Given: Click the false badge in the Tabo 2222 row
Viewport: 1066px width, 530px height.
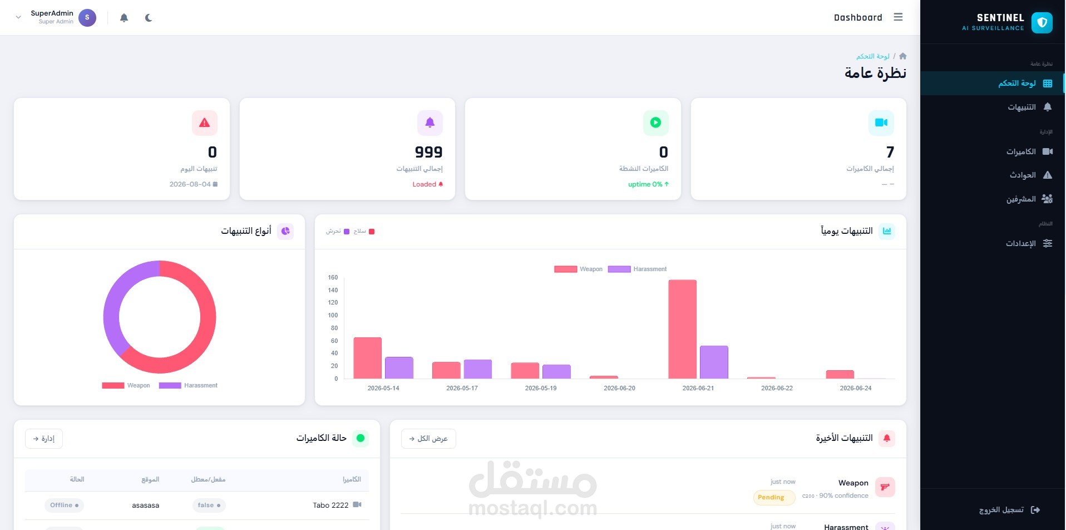Looking at the screenshot, I should click(x=209, y=506).
